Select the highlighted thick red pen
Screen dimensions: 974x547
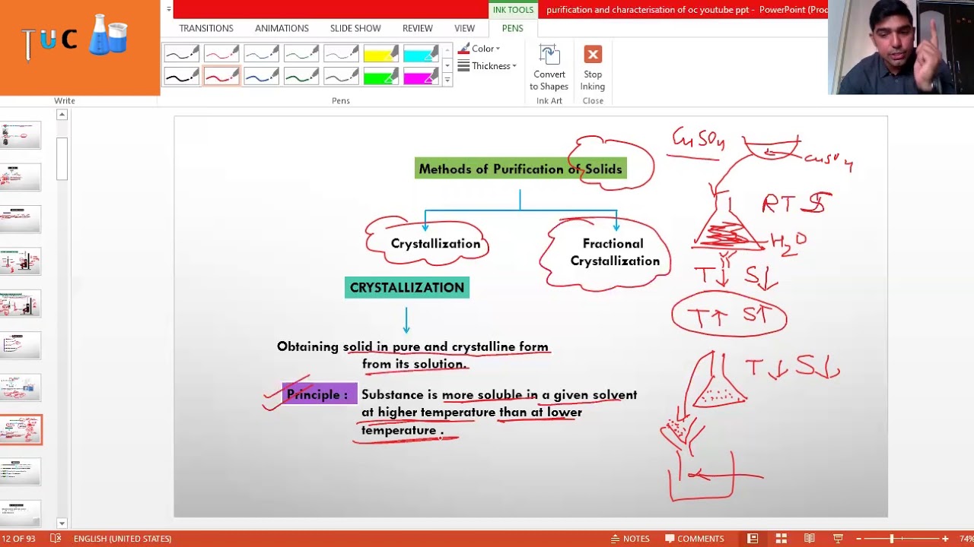pos(221,76)
